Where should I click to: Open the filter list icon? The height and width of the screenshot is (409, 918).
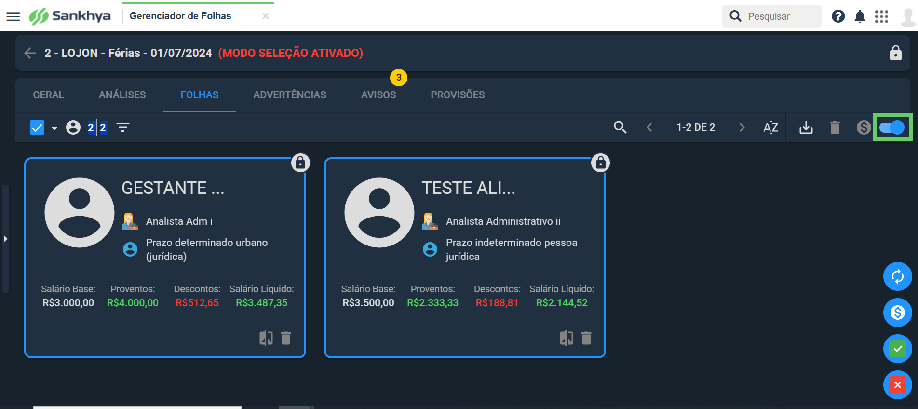(x=123, y=127)
